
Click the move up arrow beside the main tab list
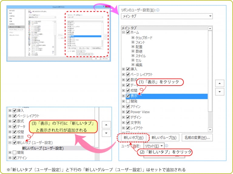pyautogui.click(x=219, y=83)
